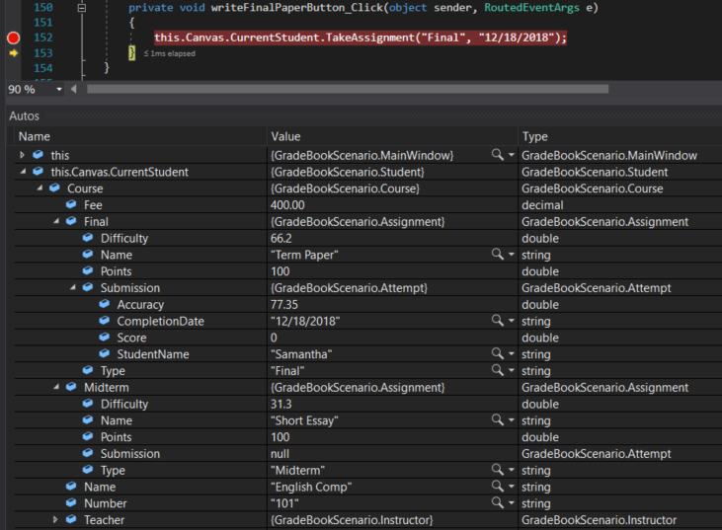This screenshot has height=530, width=722.
Task: Select the Final Difficulty value 66.2
Action: [x=281, y=238]
